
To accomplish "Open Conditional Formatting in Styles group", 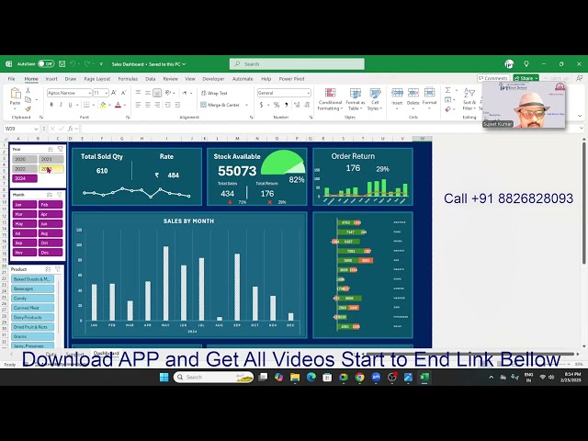I will (x=330, y=99).
